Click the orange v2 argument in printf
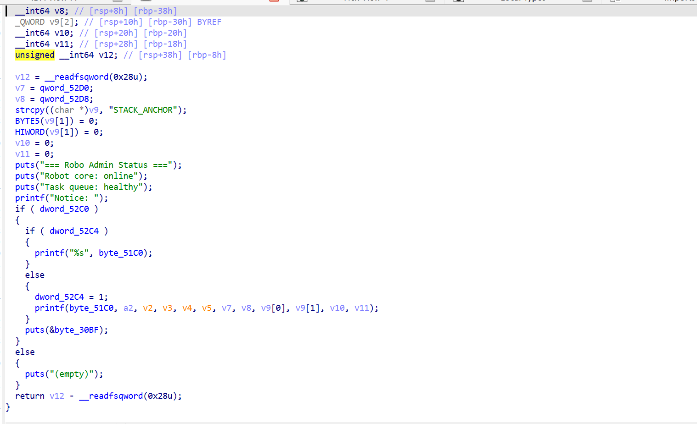697x424 pixels. (x=148, y=308)
